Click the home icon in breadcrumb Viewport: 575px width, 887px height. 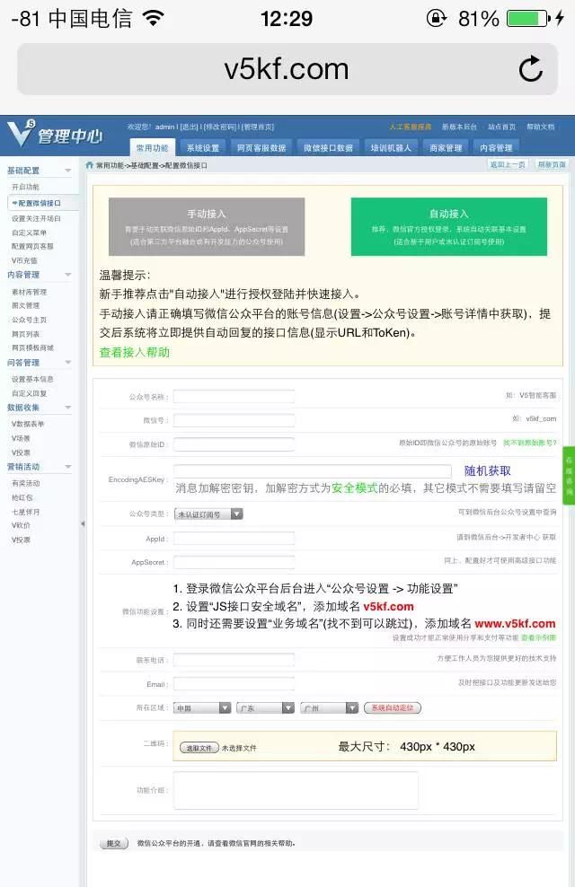pos(89,165)
